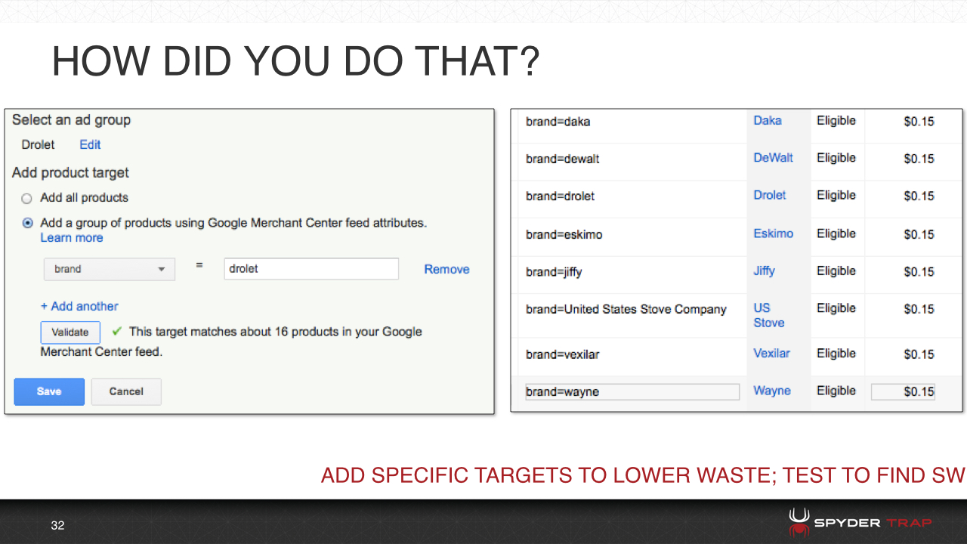967x544 pixels.
Task: Open the brand attribute dropdown
Action: 110,269
